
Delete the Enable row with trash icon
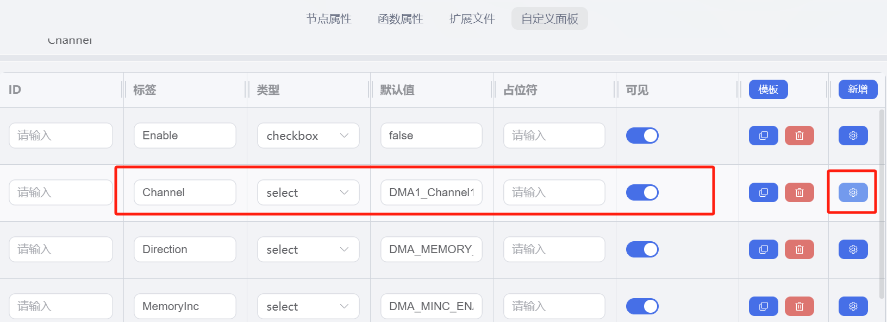799,136
